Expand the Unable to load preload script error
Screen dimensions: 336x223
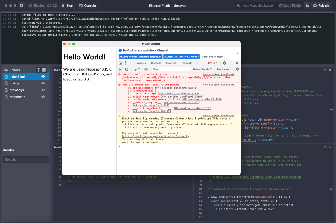click(x=123, y=75)
